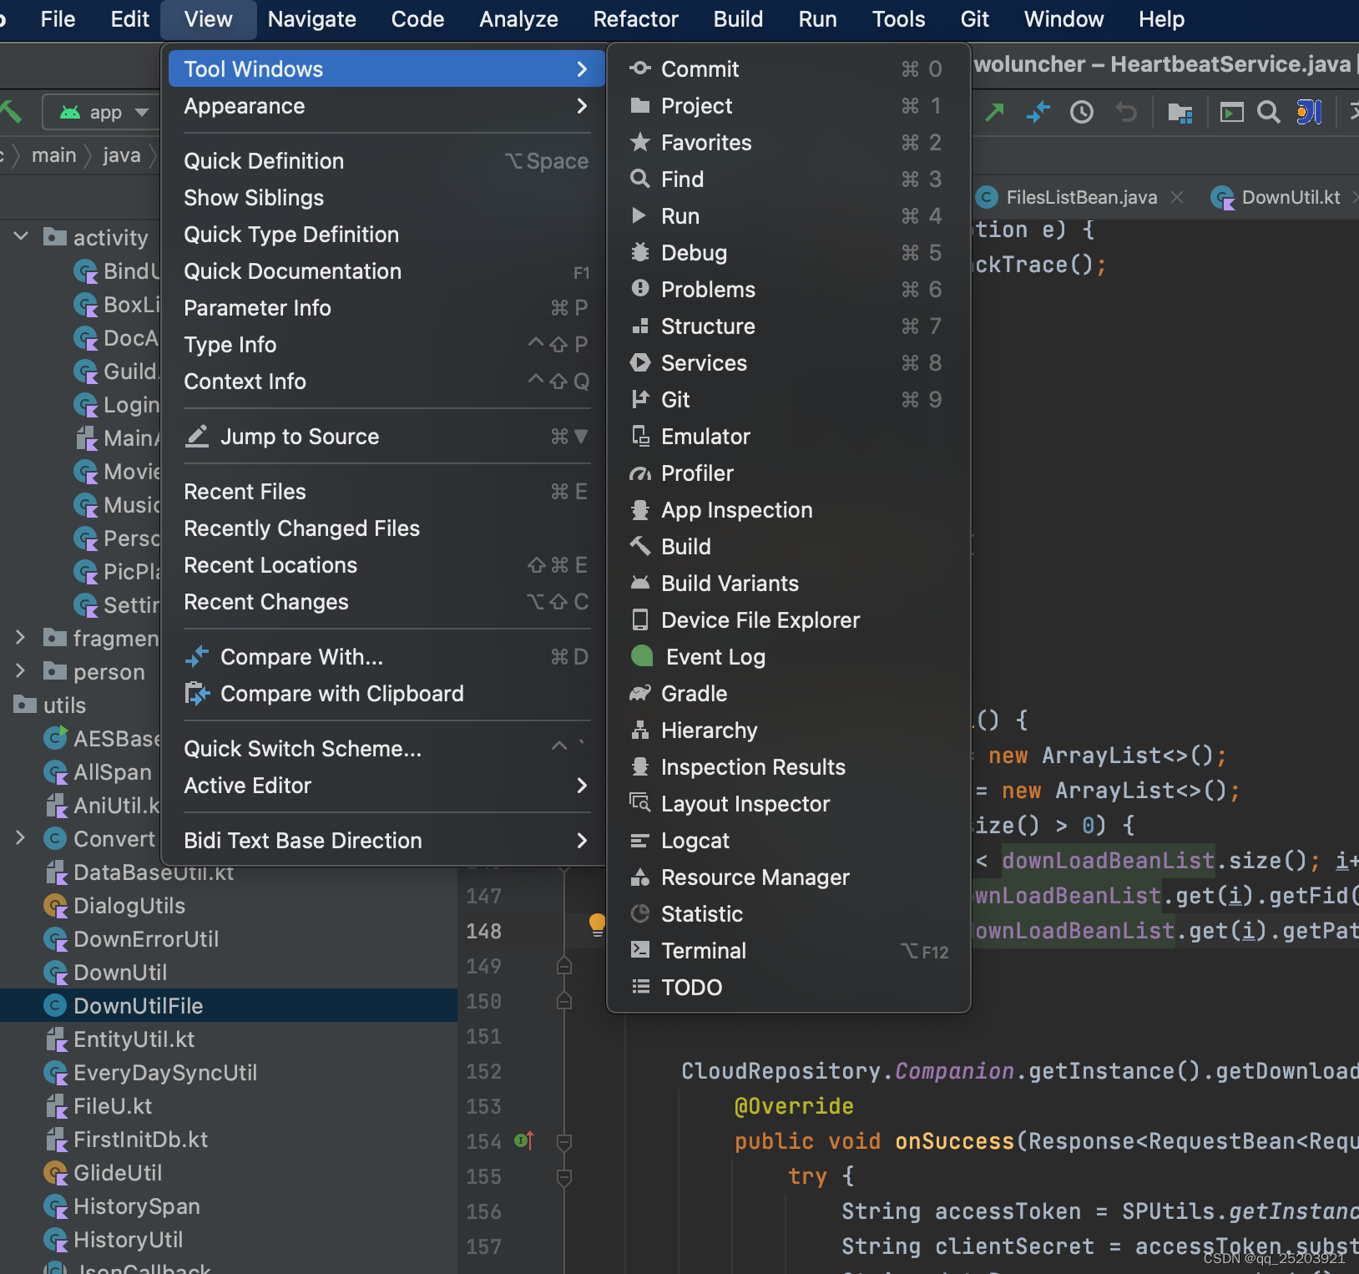Click the Find magnifier icon in submenu

tap(640, 179)
